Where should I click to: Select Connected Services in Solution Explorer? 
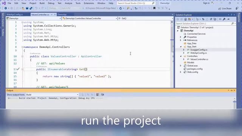[196, 34]
